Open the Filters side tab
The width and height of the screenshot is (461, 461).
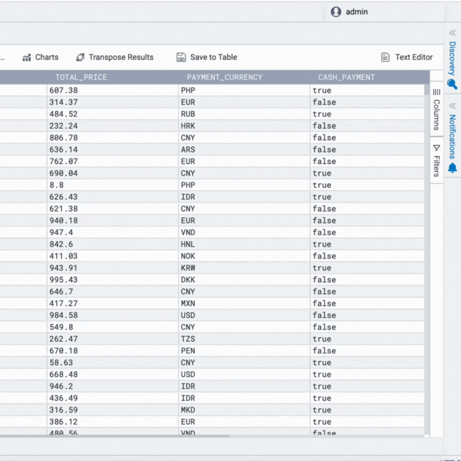(436, 161)
